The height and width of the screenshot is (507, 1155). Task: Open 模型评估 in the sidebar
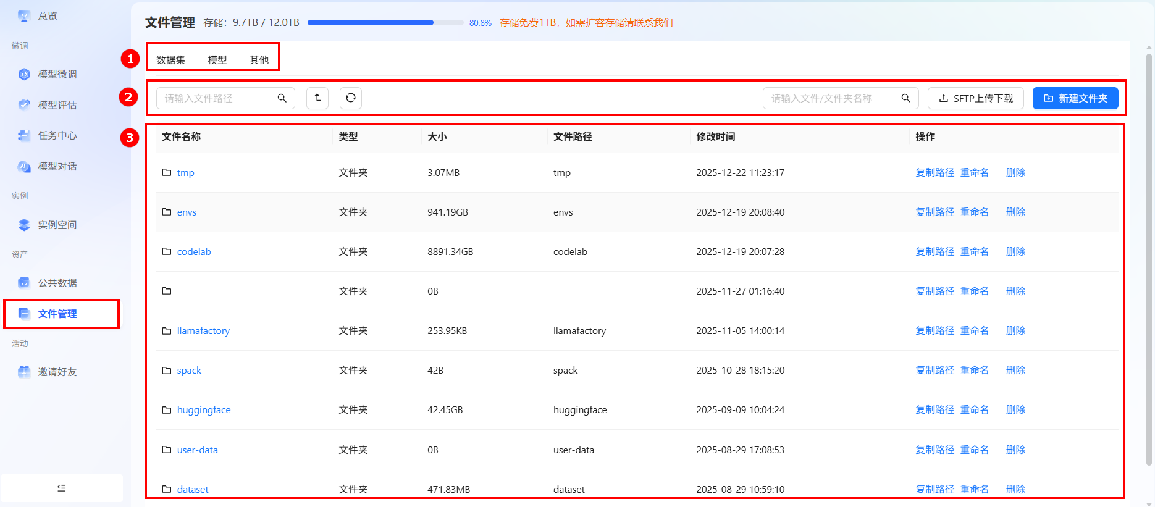[57, 105]
